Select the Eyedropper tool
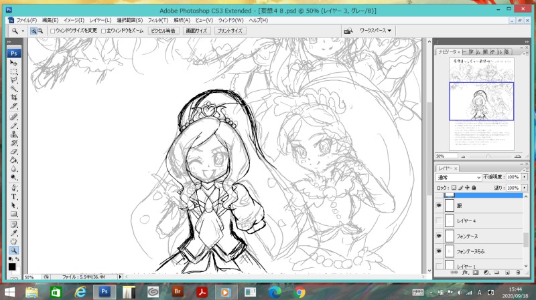This screenshot has height=300, width=536. 13,233
